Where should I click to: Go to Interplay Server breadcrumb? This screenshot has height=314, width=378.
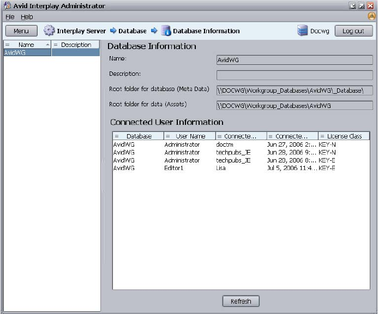pyautogui.click(x=81, y=31)
